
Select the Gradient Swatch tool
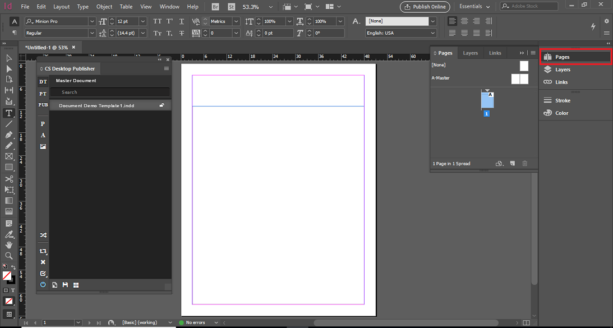tap(9, 201)
